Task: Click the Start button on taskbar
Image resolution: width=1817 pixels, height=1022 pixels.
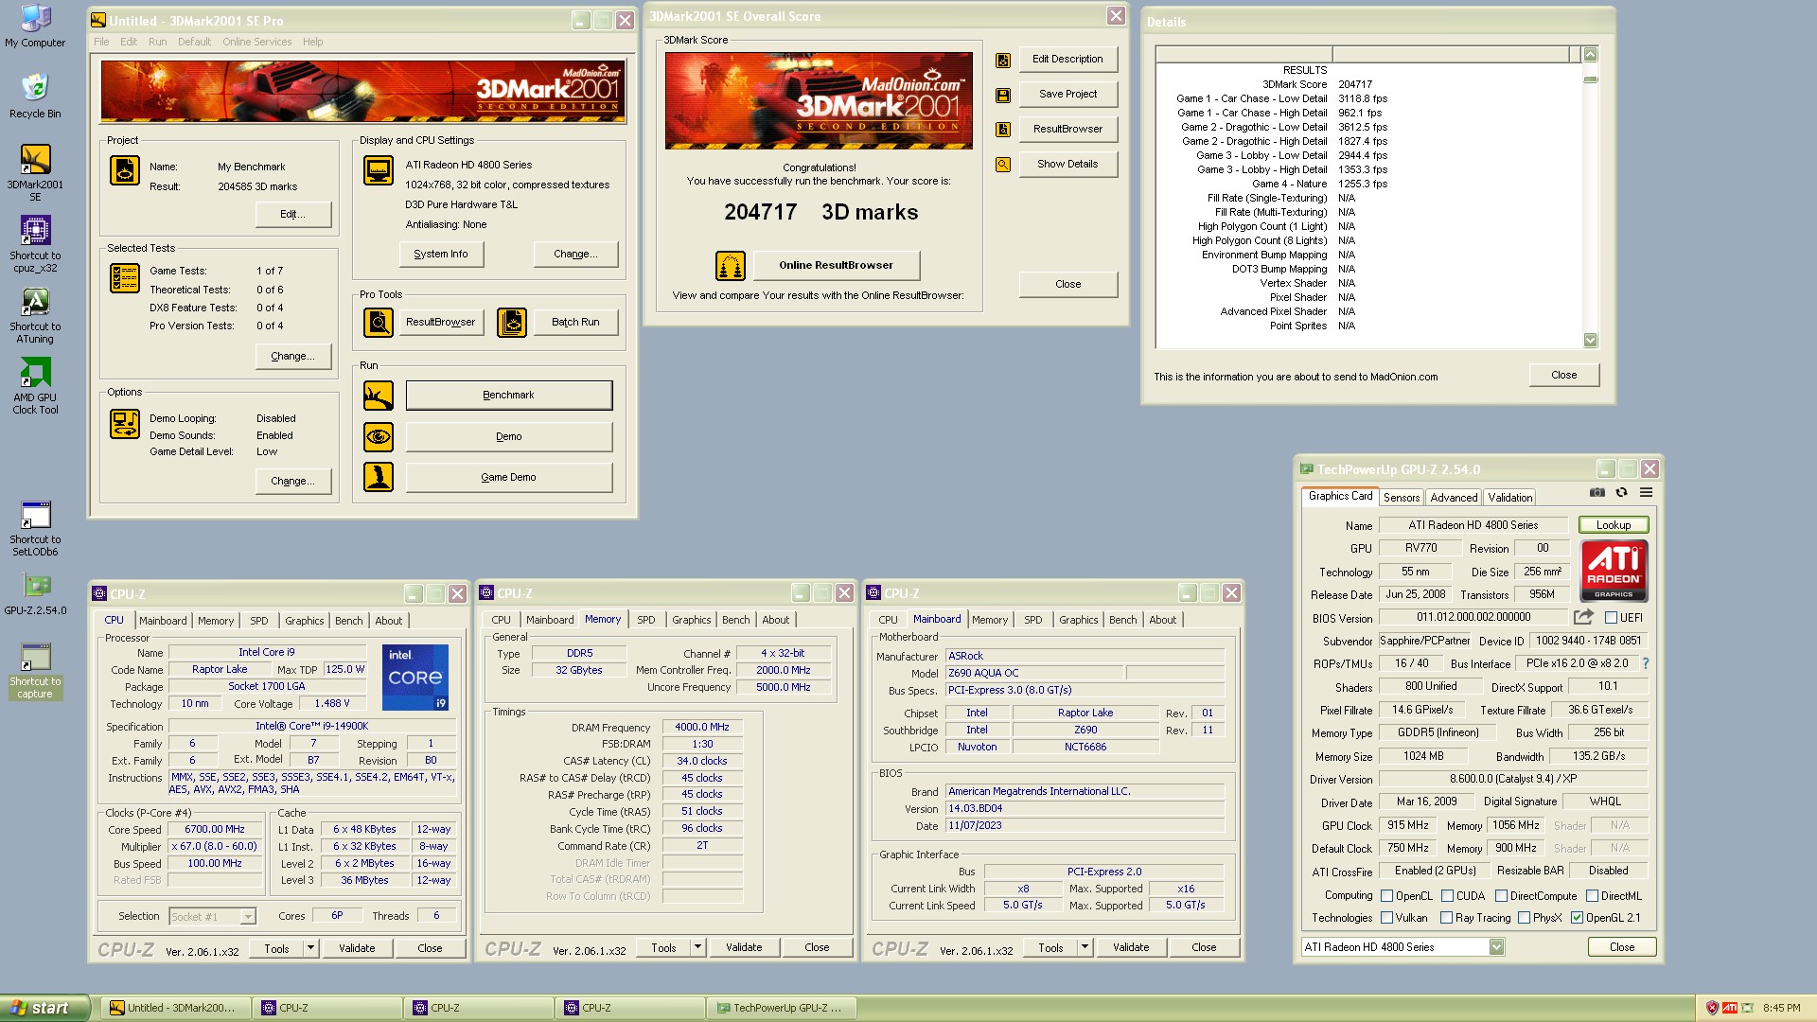Action: [x=44, y=1008]
